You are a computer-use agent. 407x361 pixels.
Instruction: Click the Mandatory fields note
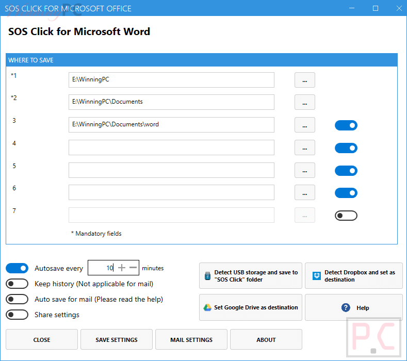tap(96, 234)
